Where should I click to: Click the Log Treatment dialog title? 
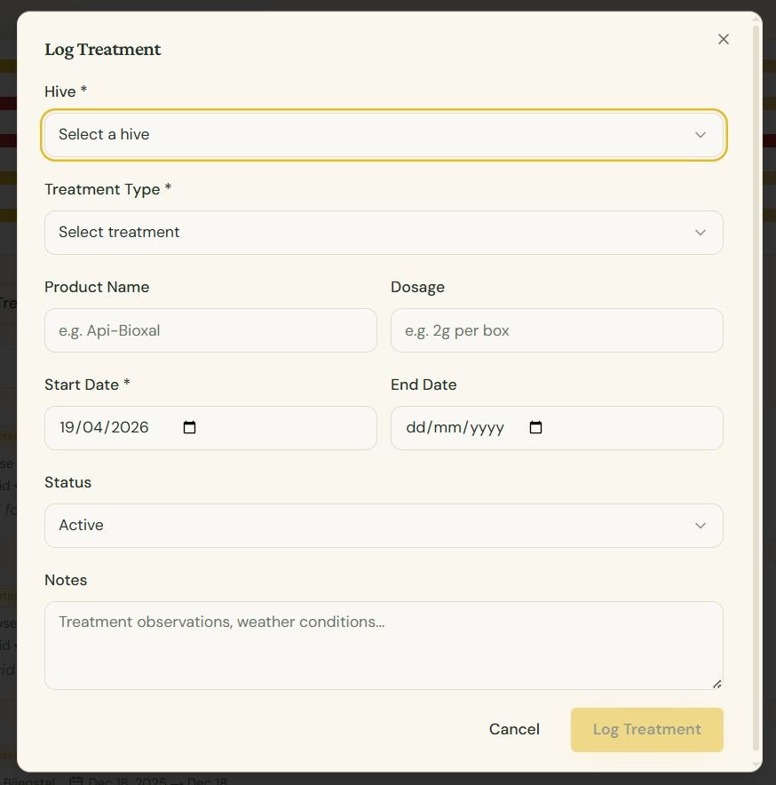pos(103,50)
